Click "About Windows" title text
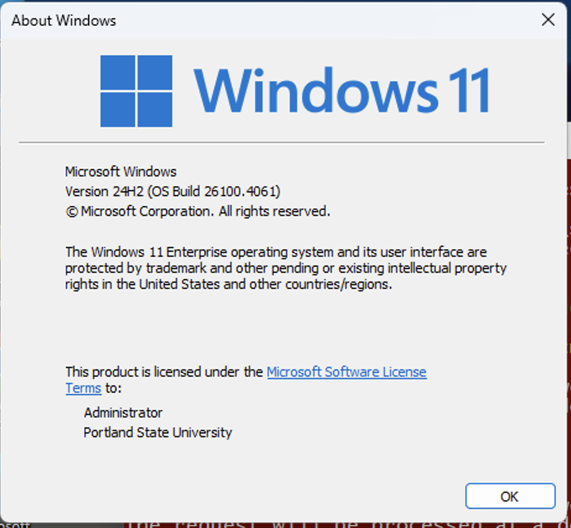The height and width of the screenshot is (528, 571). point(64,20)
